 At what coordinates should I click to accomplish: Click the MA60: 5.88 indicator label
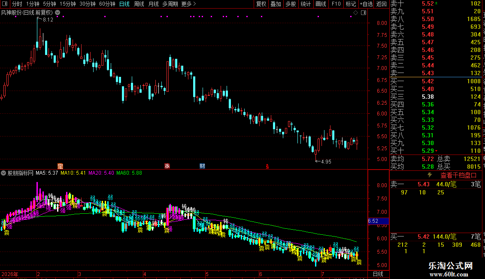coord(129,173)
